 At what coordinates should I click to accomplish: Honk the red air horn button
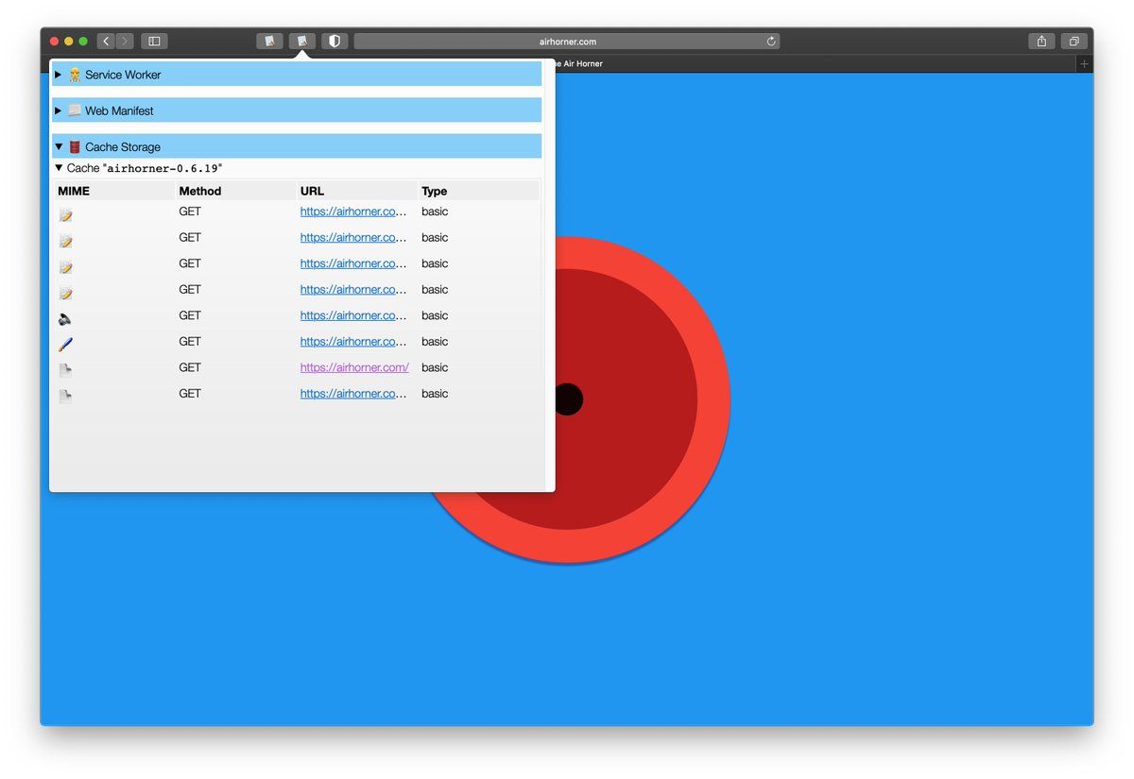(x=567, y=399)
